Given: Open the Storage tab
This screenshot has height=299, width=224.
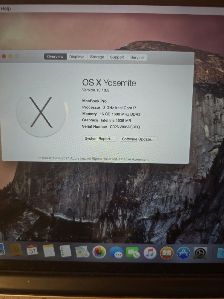Looking at the screenshot, I should click(97, 57).
